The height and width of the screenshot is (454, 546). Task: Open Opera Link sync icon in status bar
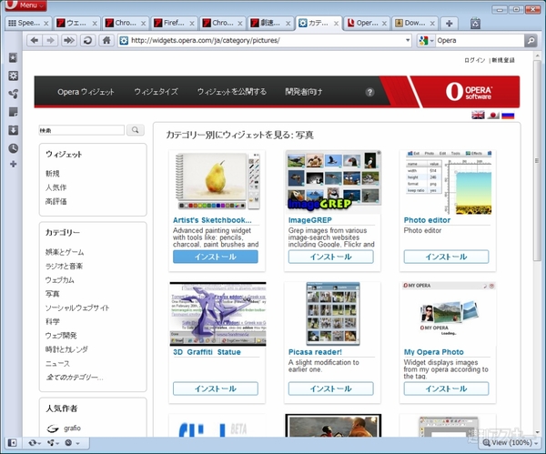[35, 443]
